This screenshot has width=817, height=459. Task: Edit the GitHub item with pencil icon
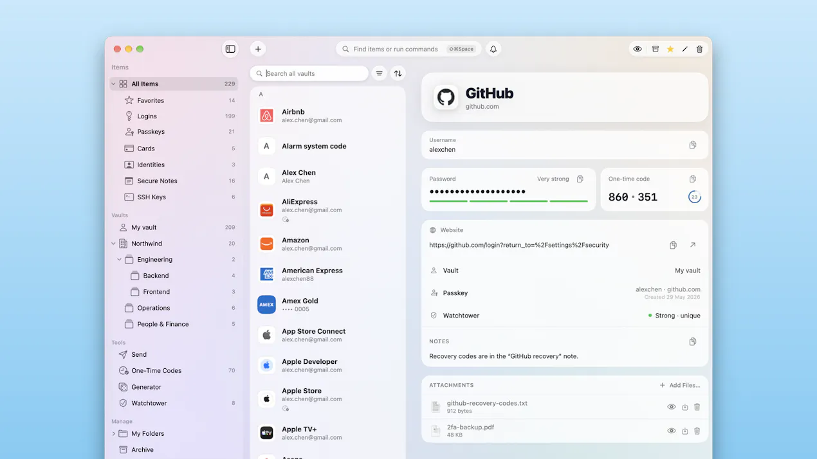coord(684,49)
